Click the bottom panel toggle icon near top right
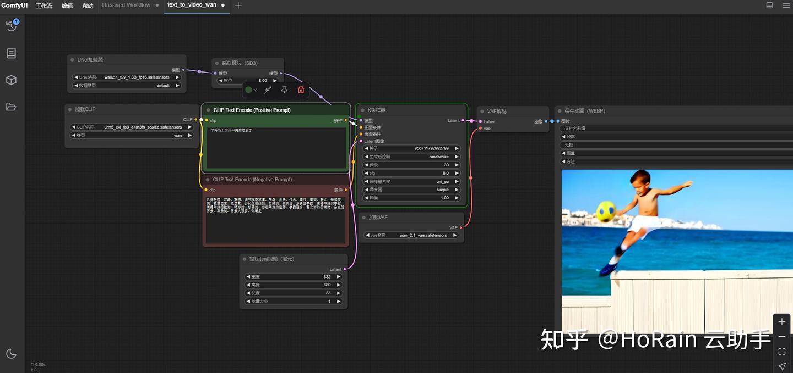The width and height of the screenshot is (793, 373). [x=769, y=5]
